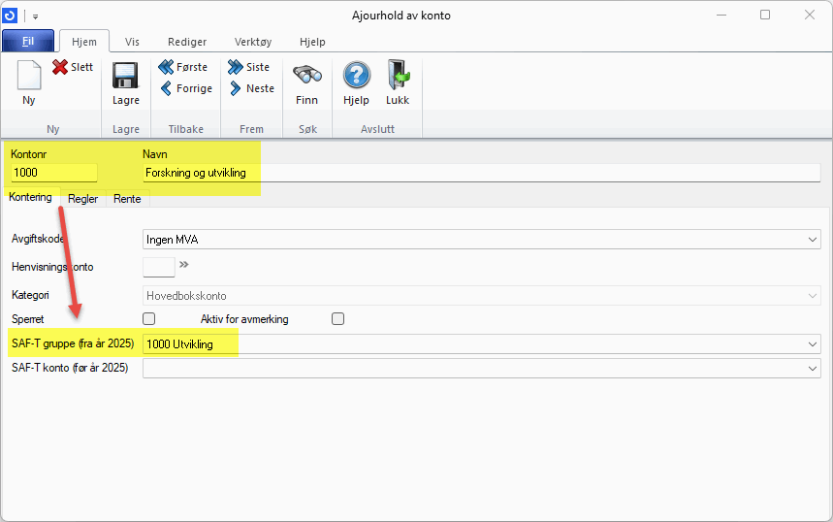Open Hjelp via the question mark icon
This screenshot has height=522, width=833.
pyautogui.click(x=357, y=78)
